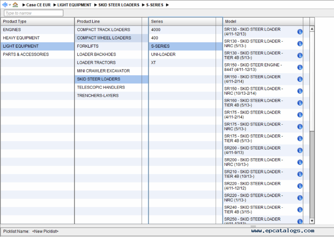Click Case CE EUR breadcrumb
334x237 pixels.
coord(38,5)
